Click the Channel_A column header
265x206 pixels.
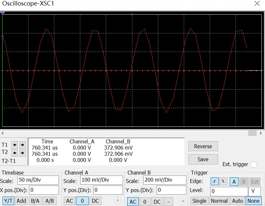pos(82,142)
